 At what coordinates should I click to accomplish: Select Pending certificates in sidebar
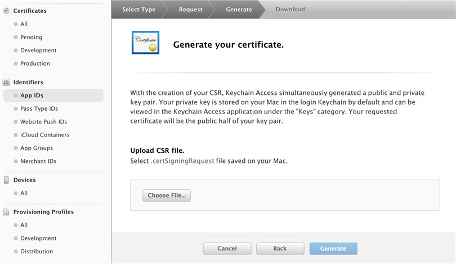coord(32,38)
